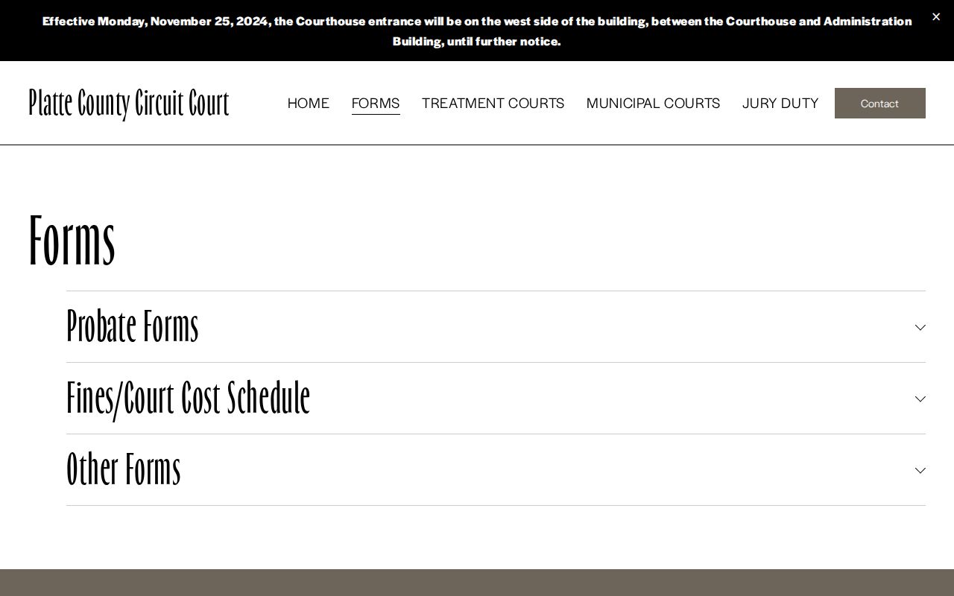Expand the Probate Forms section title
The height and width of the screenshot is (596, 954).
133,327
